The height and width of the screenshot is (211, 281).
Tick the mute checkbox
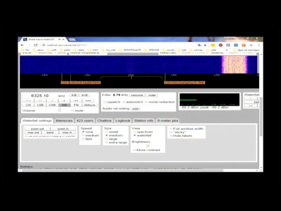pos(72,110)
